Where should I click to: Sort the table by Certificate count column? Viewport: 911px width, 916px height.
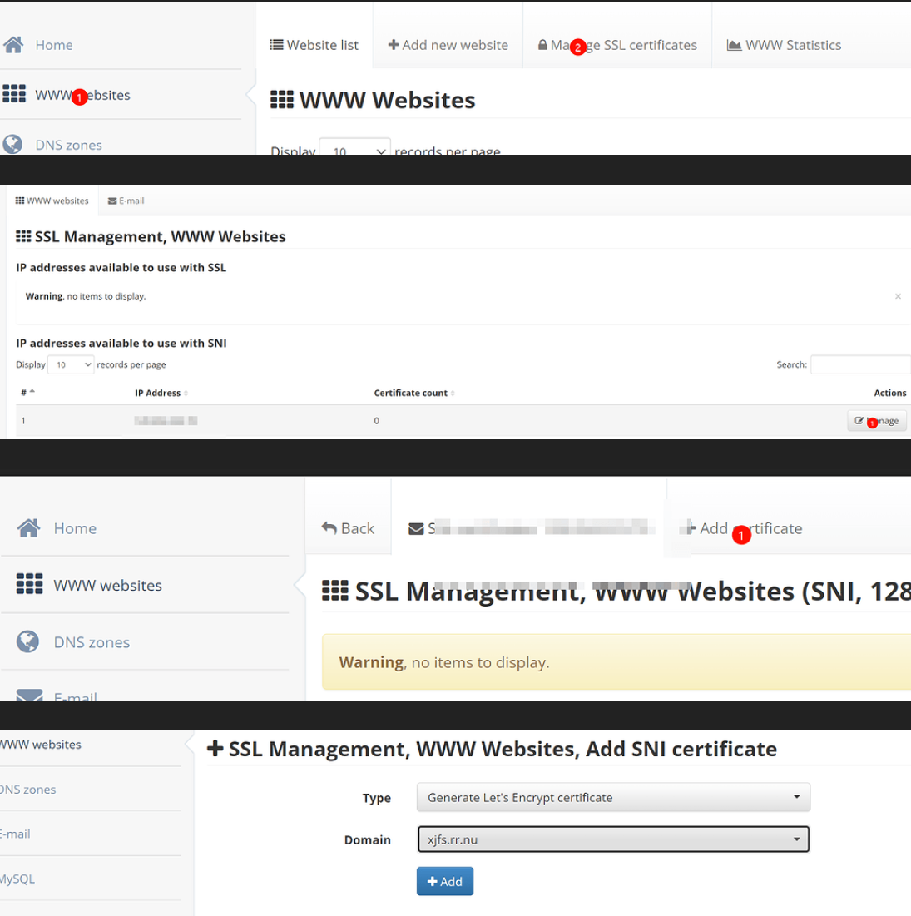[x=414, y=393]
